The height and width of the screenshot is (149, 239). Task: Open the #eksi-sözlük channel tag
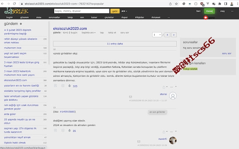[x=190, y=69]
